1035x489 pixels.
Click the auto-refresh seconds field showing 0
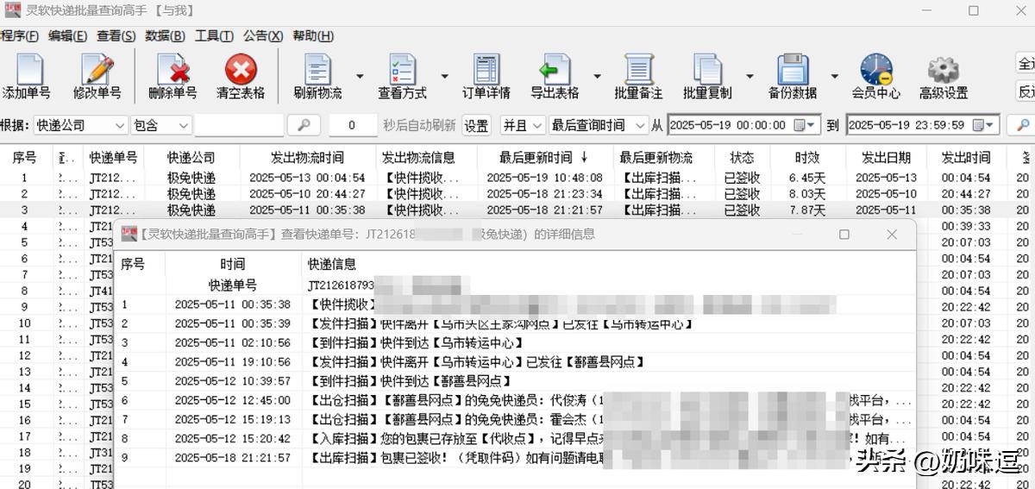(x=352, y=125)
